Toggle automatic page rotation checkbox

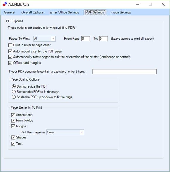[x=10, y=57]
